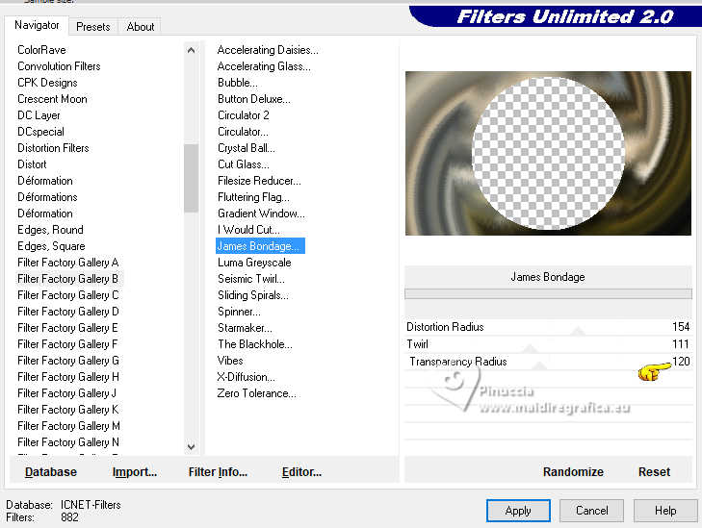
Task: Select Filter Factory Gallery B
Action: coord(68,279)
